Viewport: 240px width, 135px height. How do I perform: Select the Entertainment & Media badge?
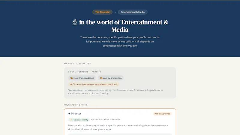pyautogui.click(x=133, y=12)
